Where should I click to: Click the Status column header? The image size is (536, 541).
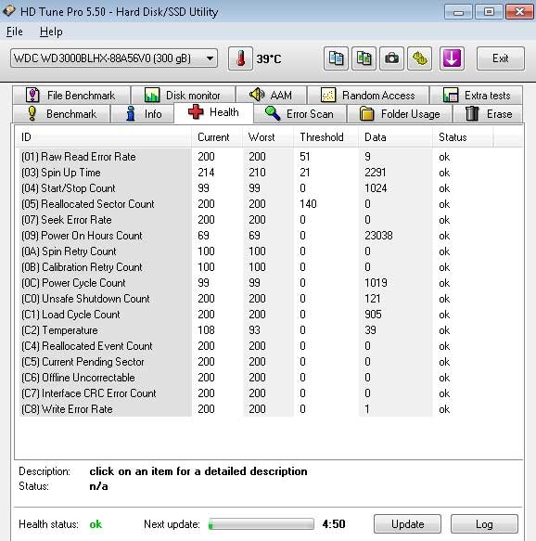tap(463, 137)
